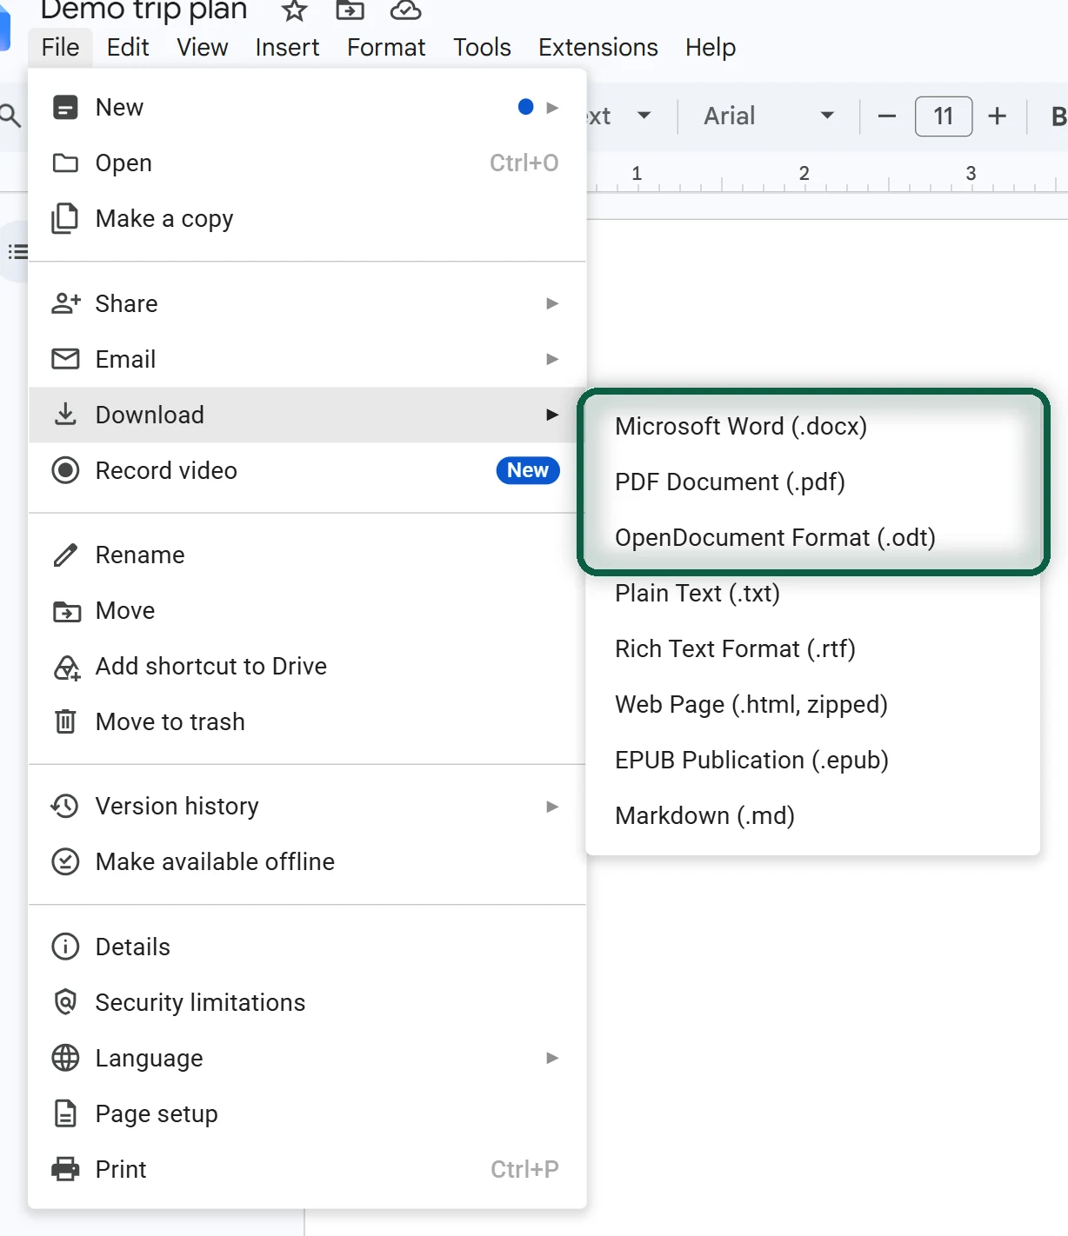1068x1236 pixels.
Task: Star the Demo trip plan document
Action: [x=295, y=10]
